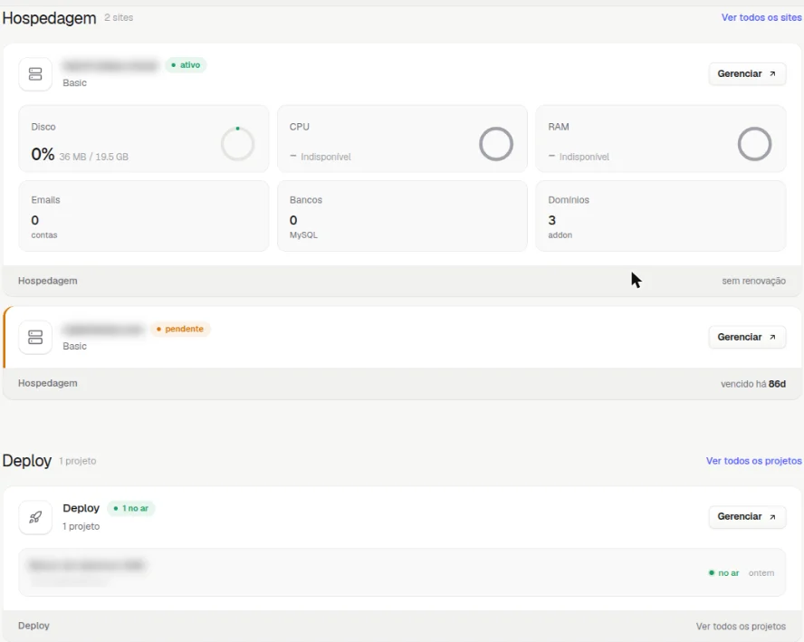Screen dimensions: 804x642
Task: Click the '1 no ar' status badge
Action: tap(130, 508)
